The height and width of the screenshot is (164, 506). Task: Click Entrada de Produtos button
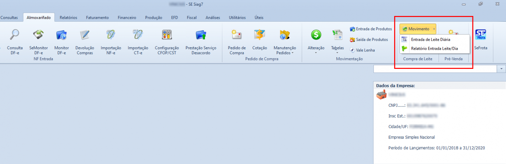(x=371, y=29)
